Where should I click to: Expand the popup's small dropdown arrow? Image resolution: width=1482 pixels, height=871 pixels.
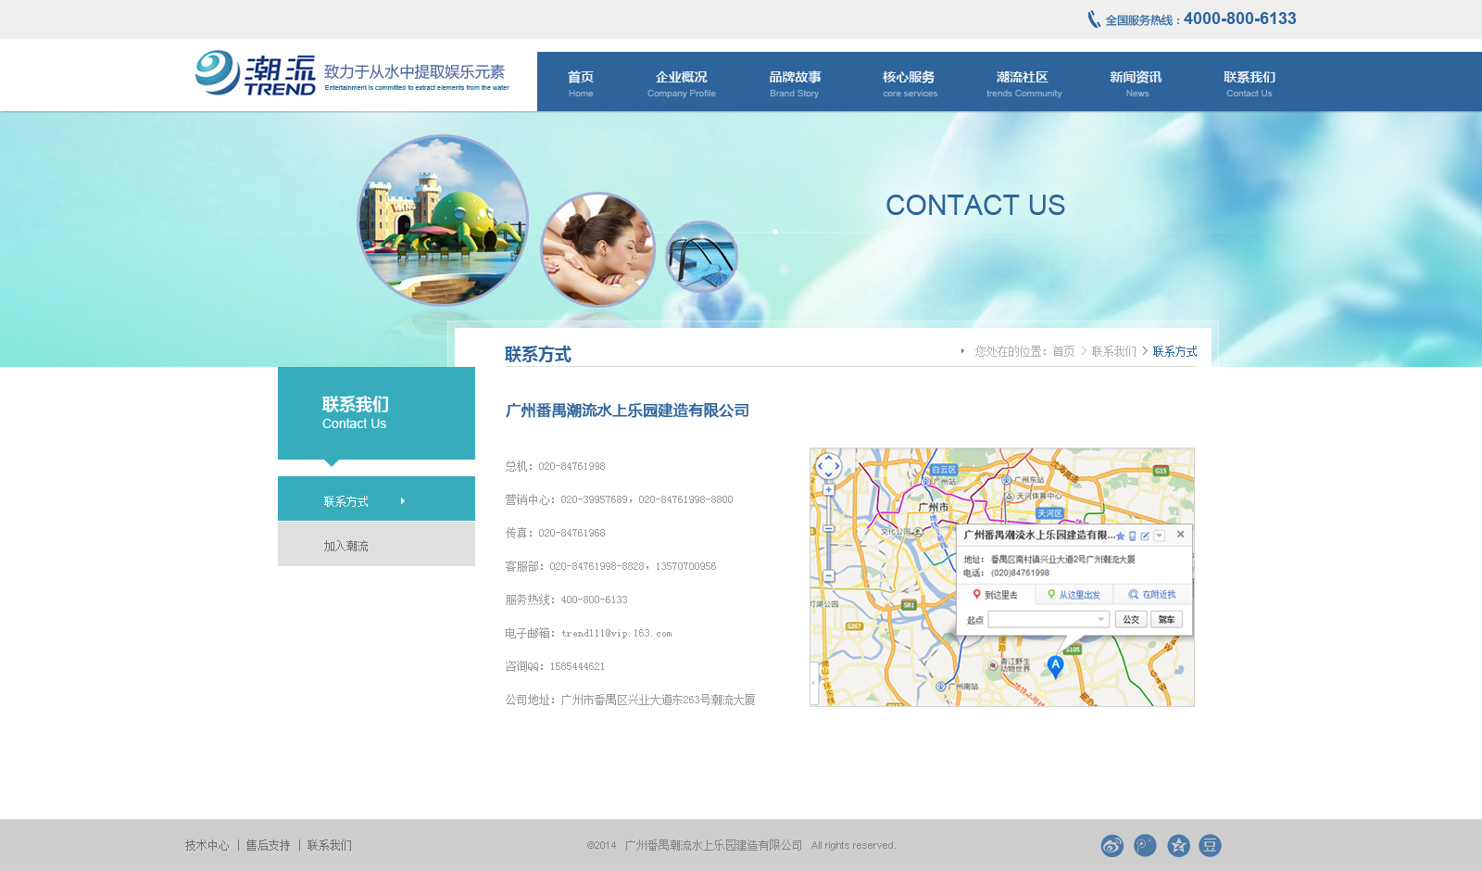point(1159,536)
